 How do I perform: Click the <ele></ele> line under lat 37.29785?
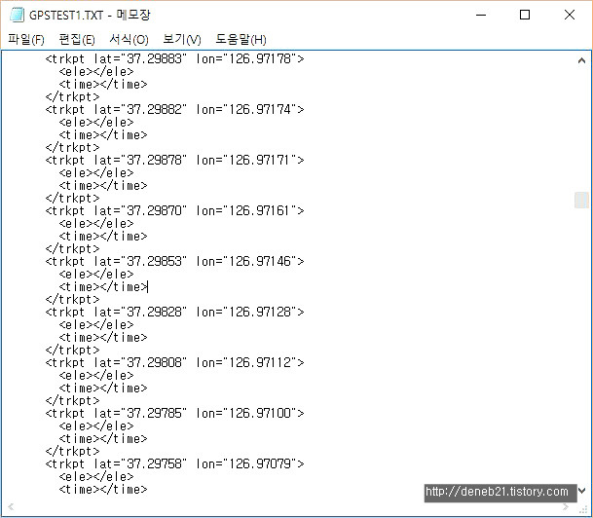coord(96,426)
